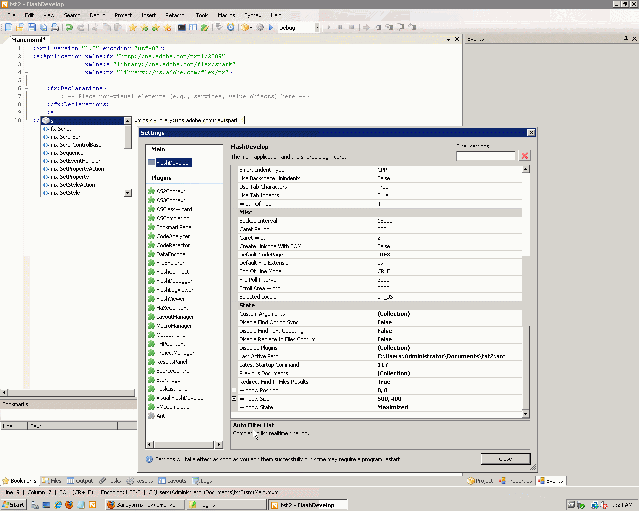
Task: Open the Refactor menu
Action: pos(176,15)
